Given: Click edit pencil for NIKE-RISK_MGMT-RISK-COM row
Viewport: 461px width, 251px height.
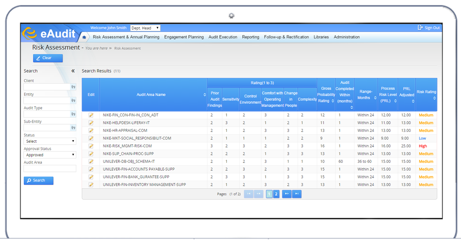Looking at the screenshot, I should point(91,146).
